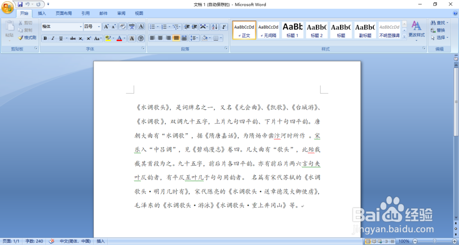Save the document from the quick access toolbar
The height and width of the screenshot is (245, 459).
coord(20,5)
